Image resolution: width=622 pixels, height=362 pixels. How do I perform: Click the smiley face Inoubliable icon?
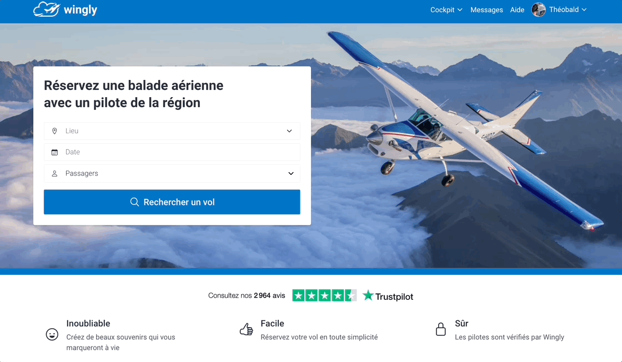[52, 334]
